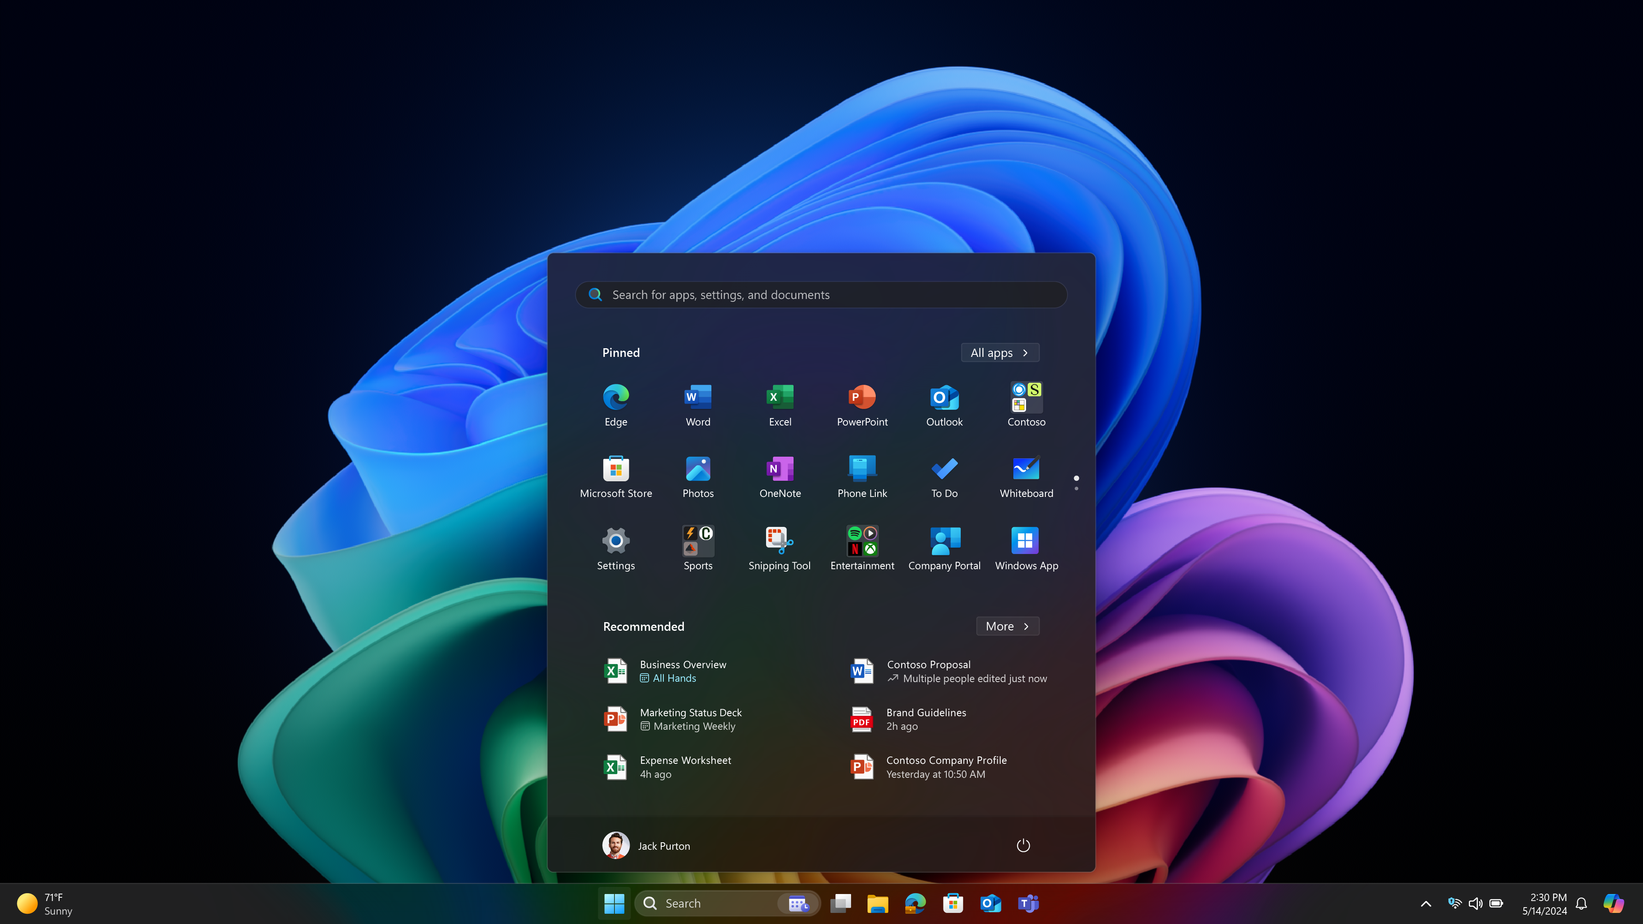
Task: Click More in Recommended section
Action: click(x=1008, y=626)
